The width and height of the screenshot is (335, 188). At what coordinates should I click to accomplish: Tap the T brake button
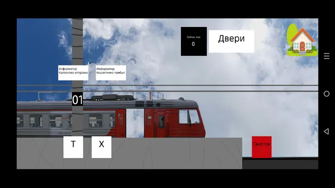[x=73, y=147]
